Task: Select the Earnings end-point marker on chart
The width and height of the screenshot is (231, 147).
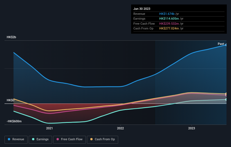Action: (x=226, y=100)
